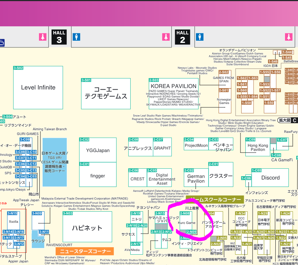Viewport: 298px width, 265px height.
Task: Select the blue 日本ゲーム大賞 / TGS VR corner
Action: (x=55, y=162)
